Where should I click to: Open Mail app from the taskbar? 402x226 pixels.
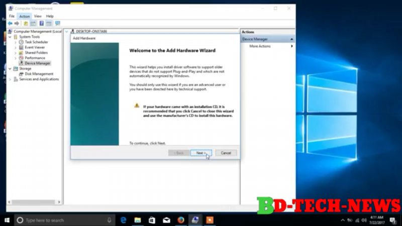pyautogui.click(x=166, y=220)
